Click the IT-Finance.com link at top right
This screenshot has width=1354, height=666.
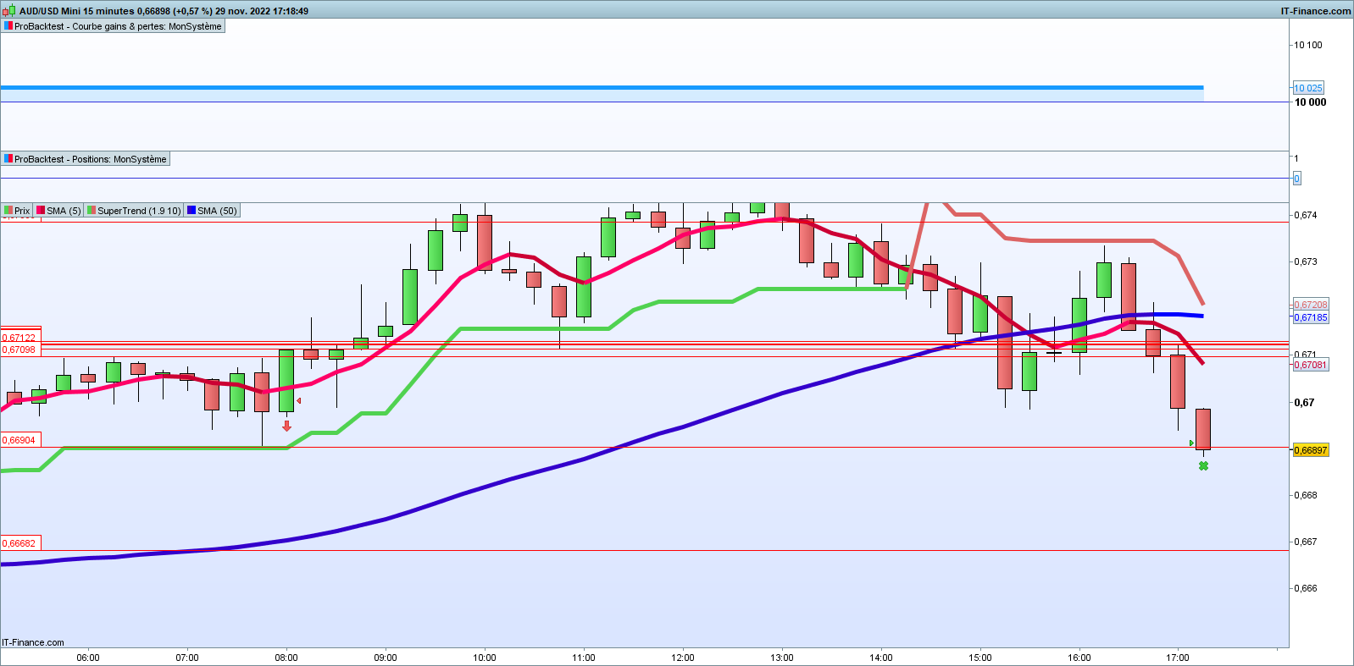tap(1316, 11)
